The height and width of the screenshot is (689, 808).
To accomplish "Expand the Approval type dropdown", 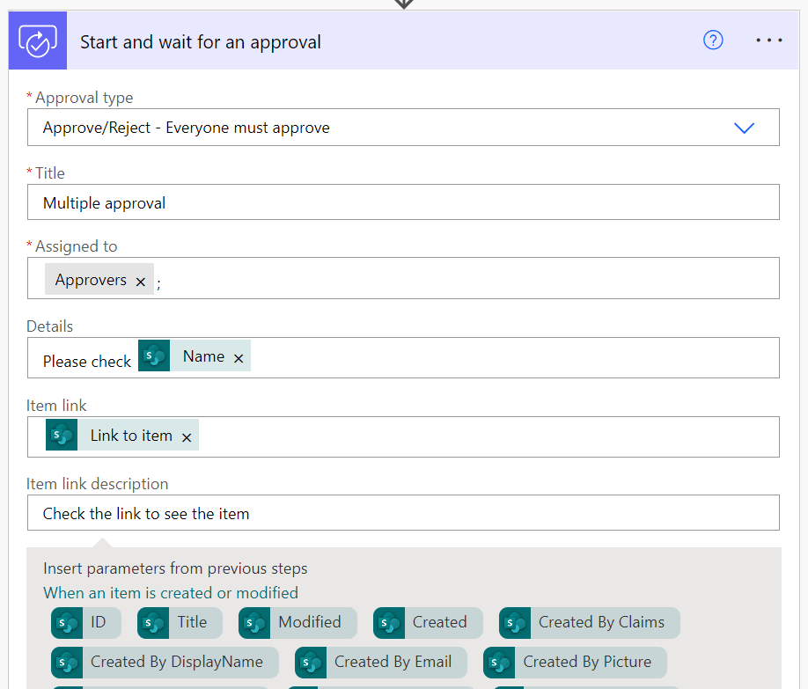I will click(744, 128).
